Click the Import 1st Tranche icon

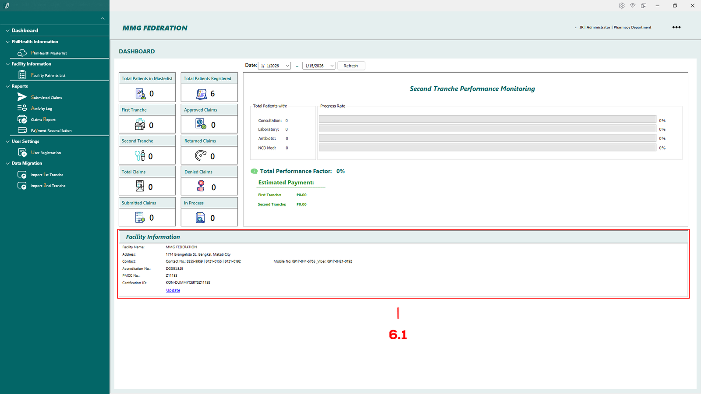coord(22,175)
